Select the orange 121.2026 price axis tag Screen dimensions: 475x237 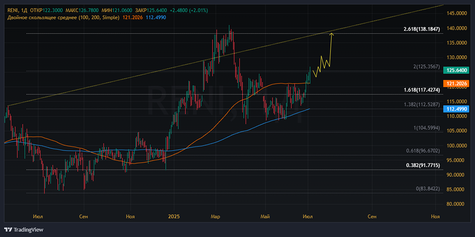[457, 83]
